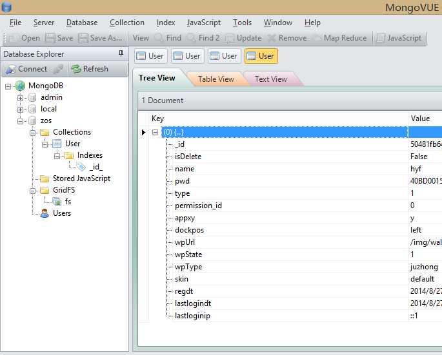Click the Connect button
442x355 pixels.
click(27, 69)
